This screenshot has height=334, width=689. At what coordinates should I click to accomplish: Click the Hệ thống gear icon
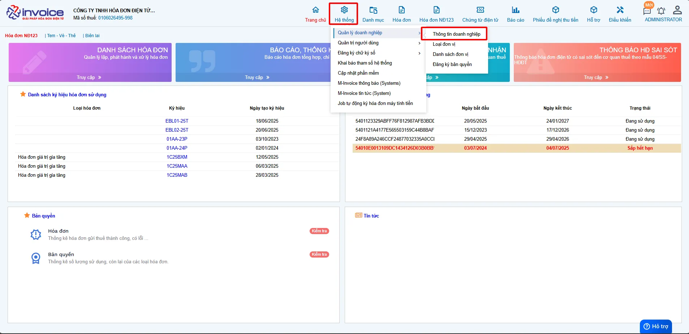tap(344, 10)
